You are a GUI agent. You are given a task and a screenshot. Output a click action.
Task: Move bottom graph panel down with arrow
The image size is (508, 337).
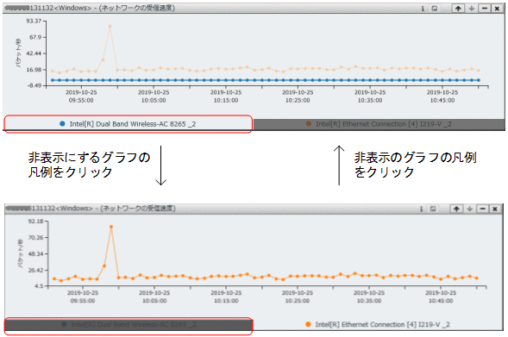pyautogui.click(x=470, y=209)
